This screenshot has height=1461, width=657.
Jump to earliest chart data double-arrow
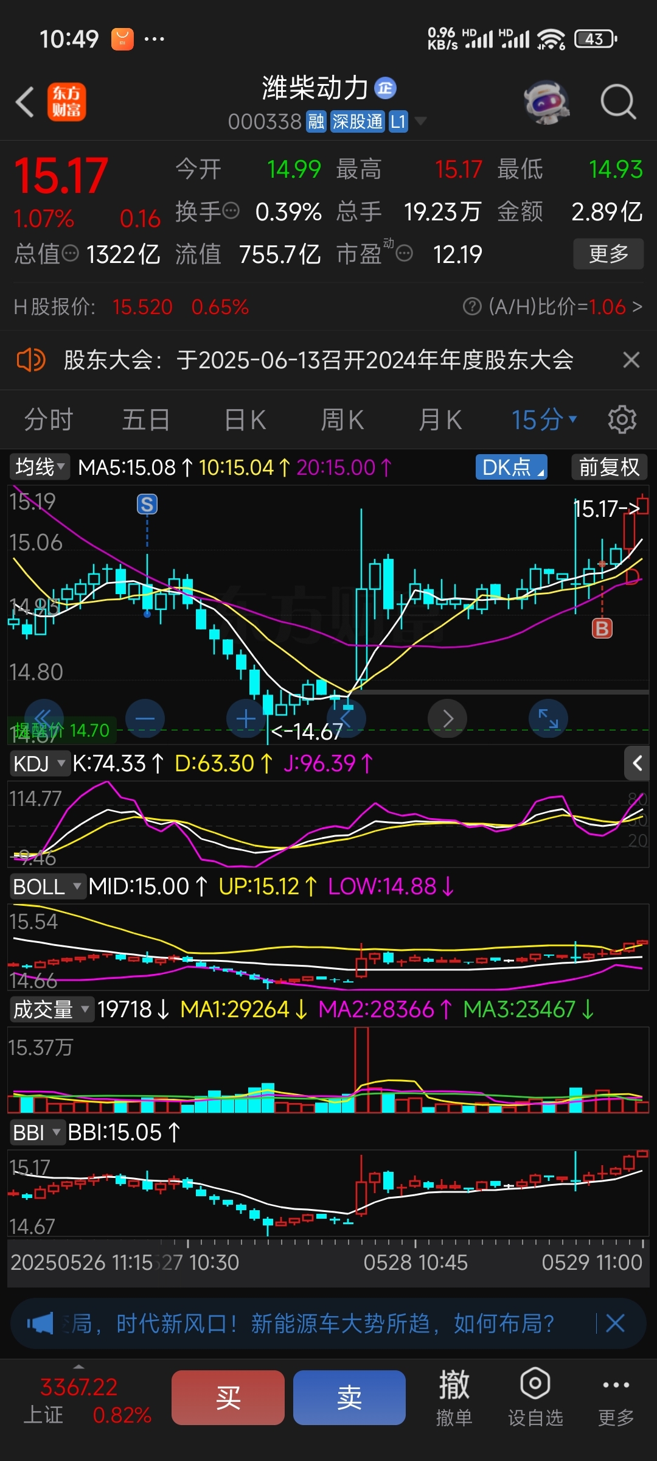44,719
